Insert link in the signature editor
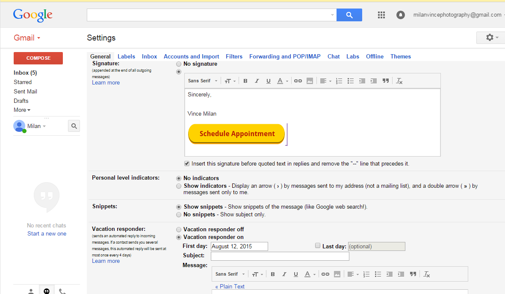The image size is (505, 294). tap(298, 81)
